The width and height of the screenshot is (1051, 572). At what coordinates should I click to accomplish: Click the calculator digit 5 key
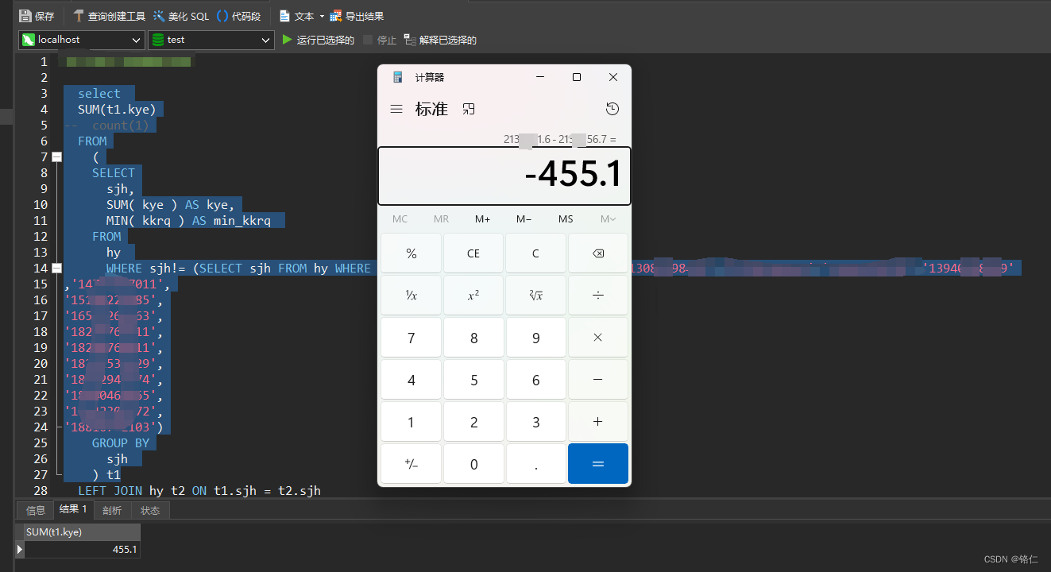473,380
